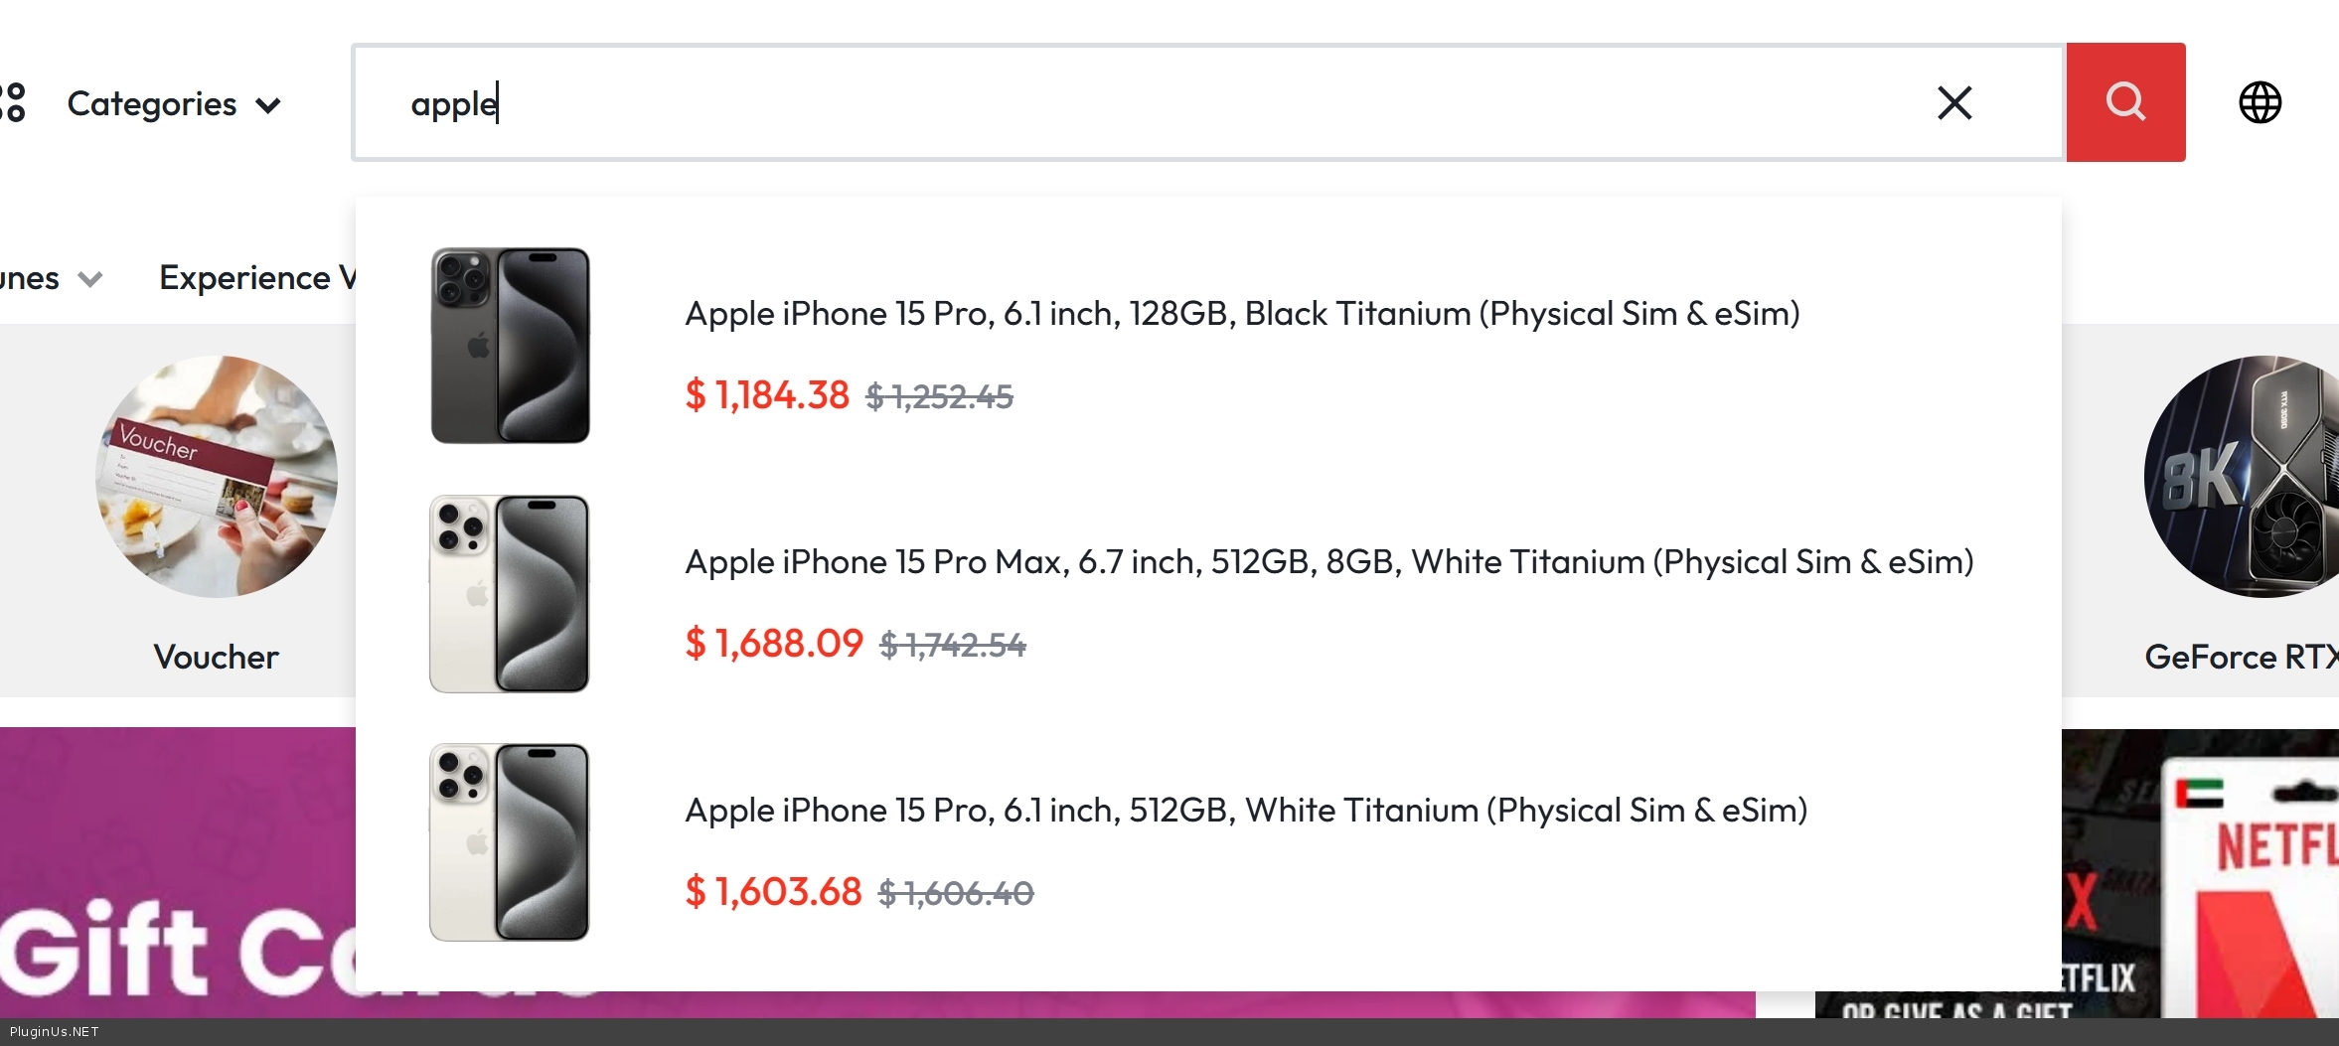This screenshot has width=2339, height=1046.
Task: Click the Black Titanium iPhone thumbnail
Action: tap(510, 345)
